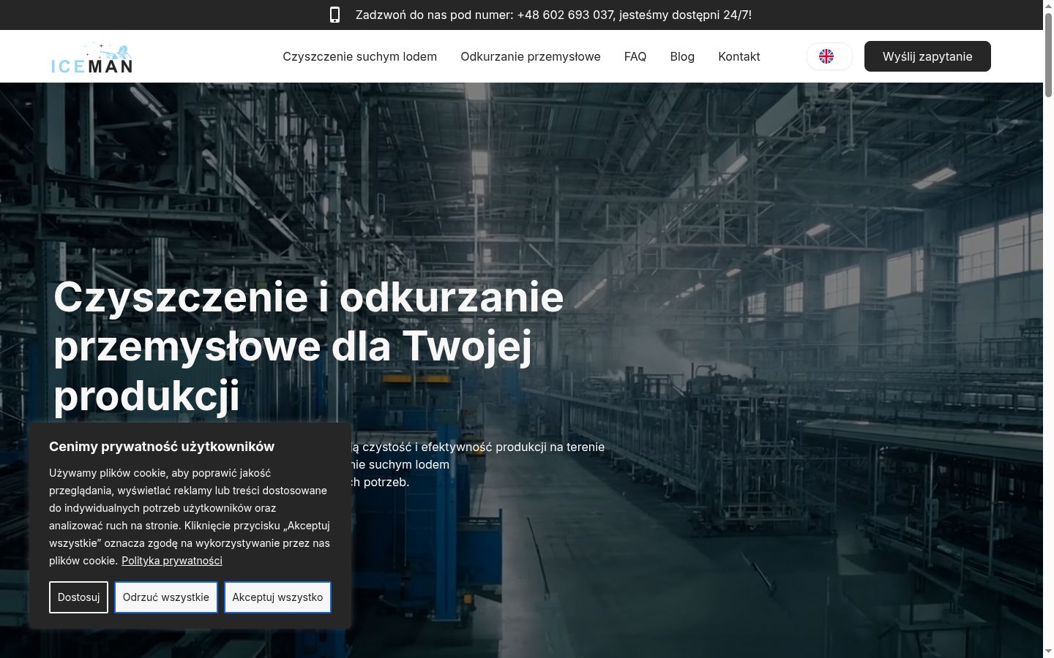Switch language via the UK flag icon
The image size is (1054, 658).
pyautogui.click(x=826, y=56)
